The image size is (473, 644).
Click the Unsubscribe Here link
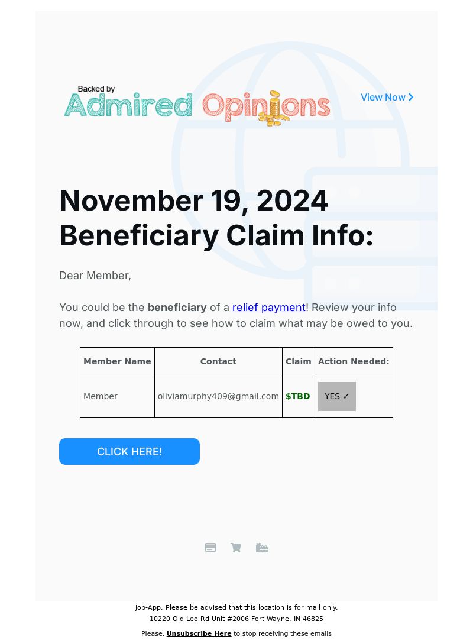pos(199,633)
